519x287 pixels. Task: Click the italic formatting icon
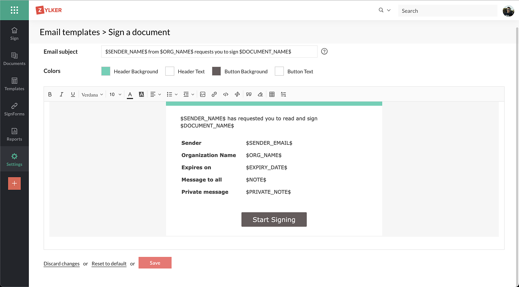61,94
